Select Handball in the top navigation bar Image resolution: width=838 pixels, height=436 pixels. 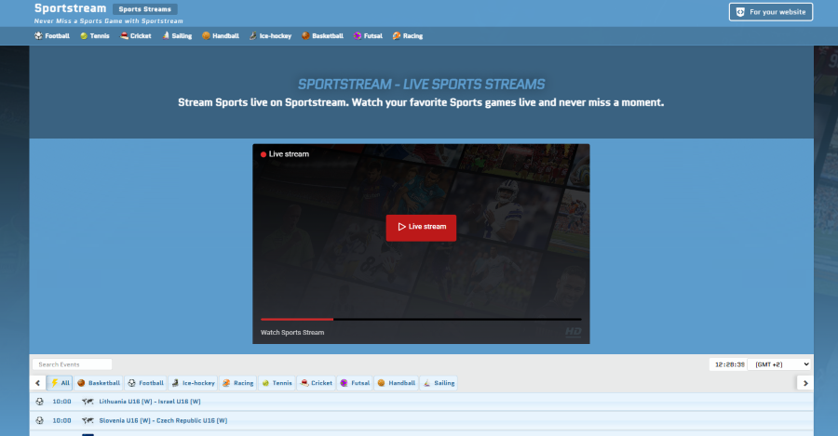(x=220, y=36)
